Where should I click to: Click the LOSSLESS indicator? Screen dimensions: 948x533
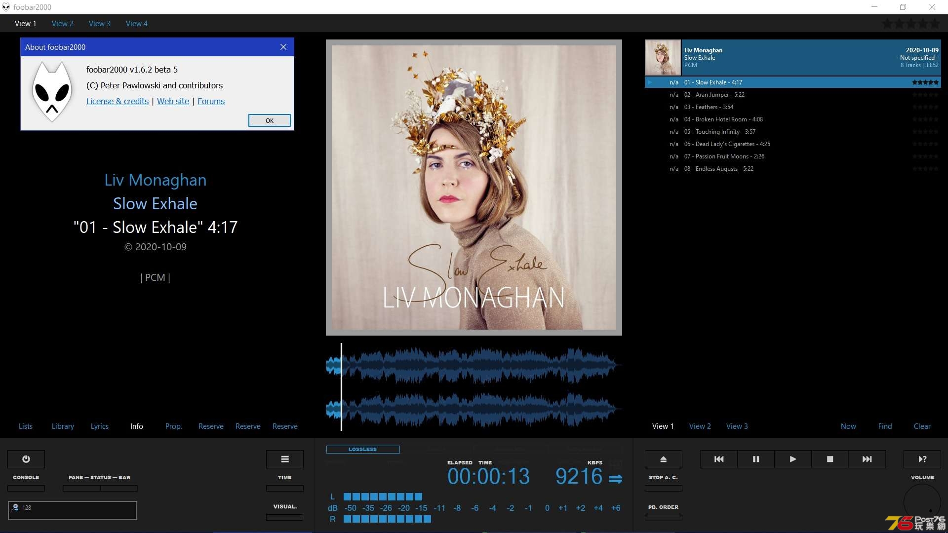363,450
